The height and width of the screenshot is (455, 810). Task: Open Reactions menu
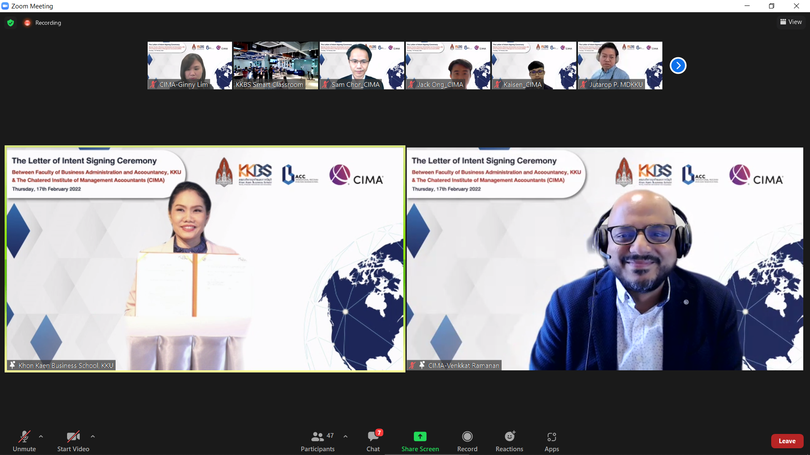tap(509, 441)
